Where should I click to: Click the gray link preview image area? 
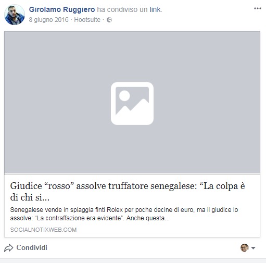tap(132, 103)
